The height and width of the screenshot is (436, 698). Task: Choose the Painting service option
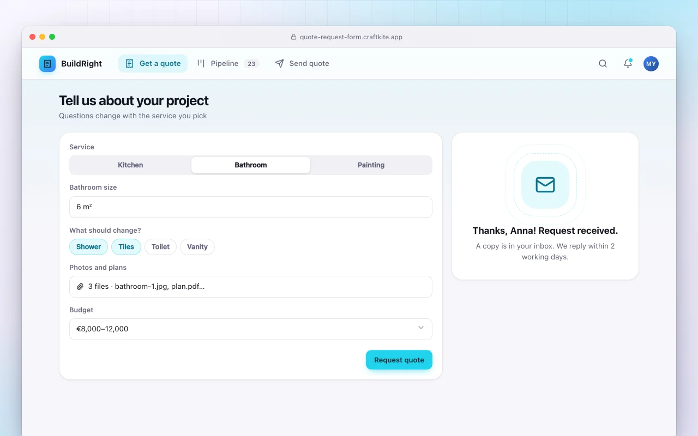tap(371, 165)
